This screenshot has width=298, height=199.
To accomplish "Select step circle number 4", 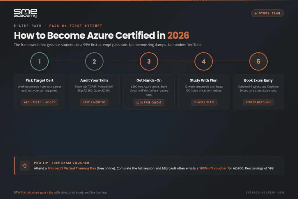I will [203, 61].
